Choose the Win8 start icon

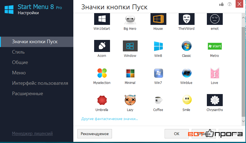pos(158,46)
